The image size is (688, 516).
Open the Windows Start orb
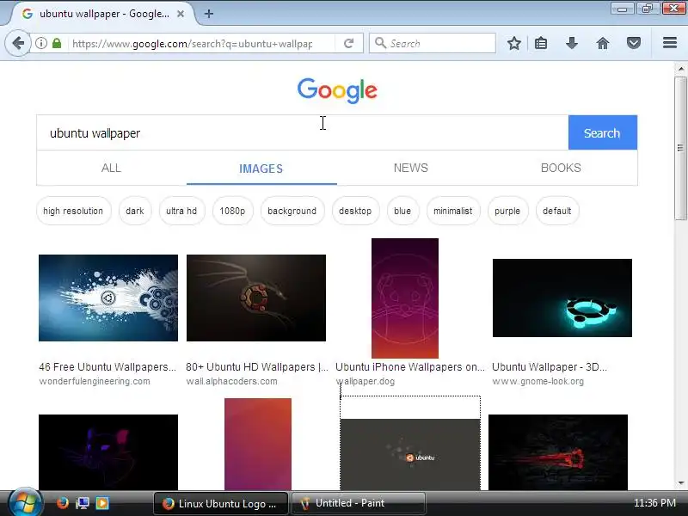tap(24, 502)
